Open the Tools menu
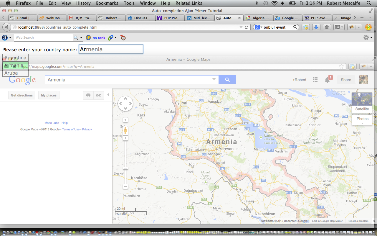Viewport: 377px width, 236px height. click(x=129, y=3)
